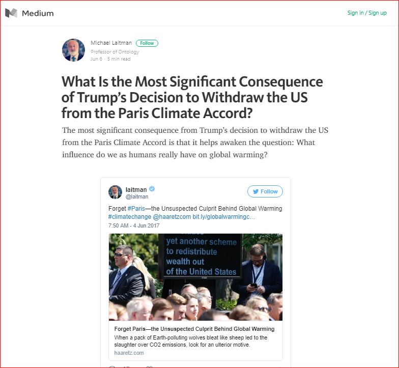
Task: Open the tweet's embedded news photo
Action: [x=195, y=276]
